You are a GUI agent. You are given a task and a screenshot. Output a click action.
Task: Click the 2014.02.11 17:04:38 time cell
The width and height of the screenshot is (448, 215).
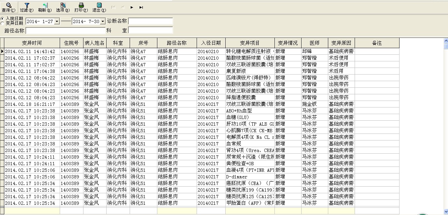click(x=32, y=71)
